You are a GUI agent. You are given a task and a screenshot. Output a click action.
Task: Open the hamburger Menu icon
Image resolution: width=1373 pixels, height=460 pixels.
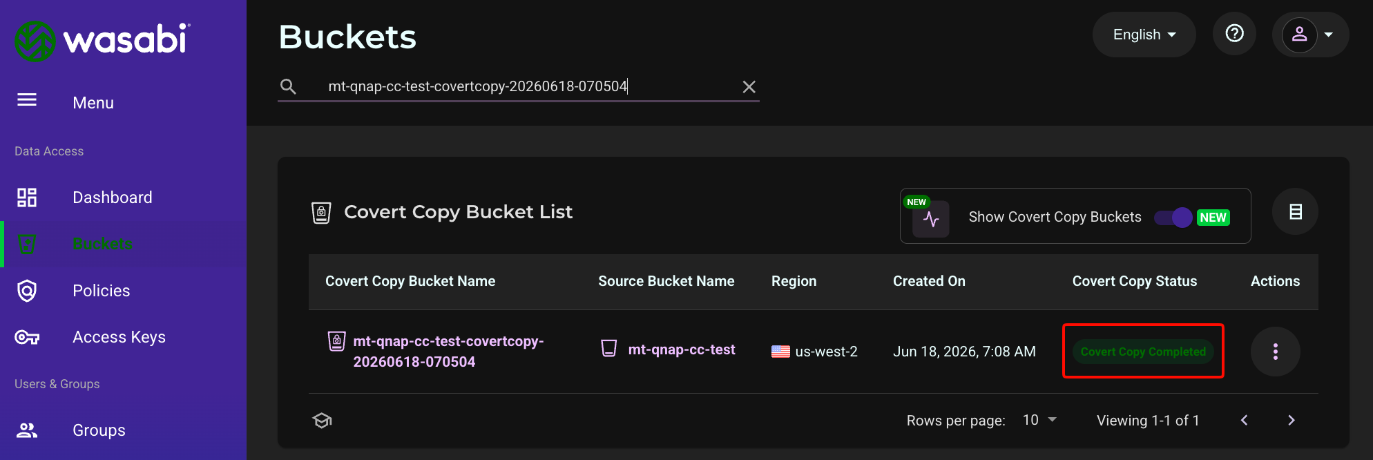[27, 100]
